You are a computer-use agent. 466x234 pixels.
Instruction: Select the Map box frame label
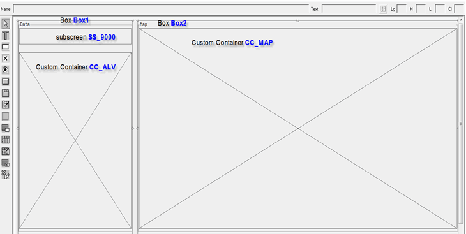click(144, 24)
